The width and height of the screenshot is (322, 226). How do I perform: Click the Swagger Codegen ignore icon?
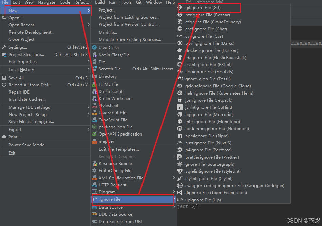(x=180, y=186)
